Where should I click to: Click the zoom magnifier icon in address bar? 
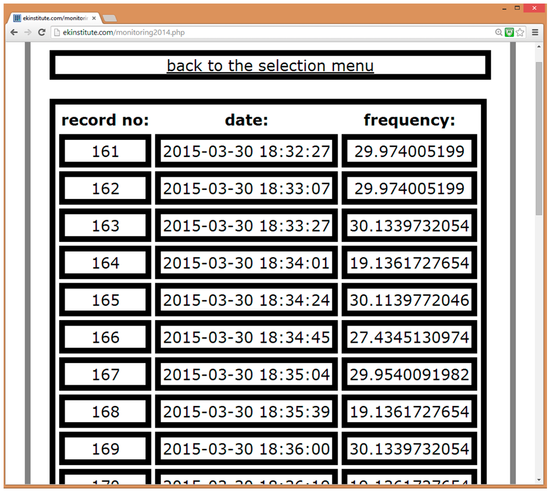[498, 32]
